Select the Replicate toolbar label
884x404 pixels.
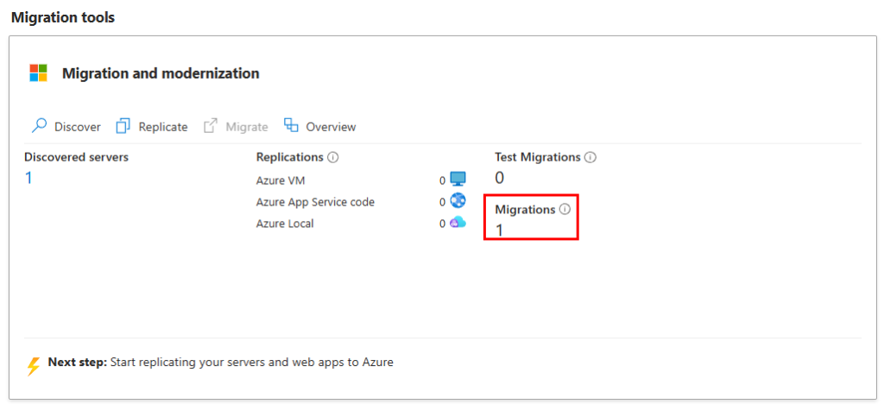[x=163, y=127]
